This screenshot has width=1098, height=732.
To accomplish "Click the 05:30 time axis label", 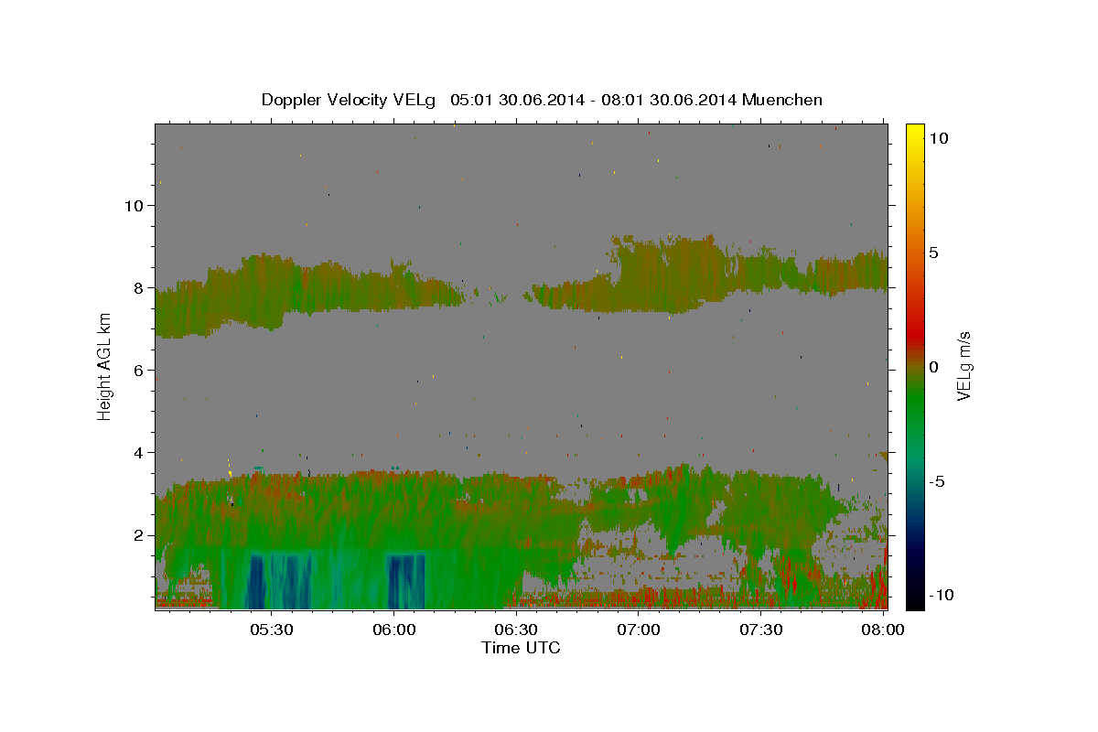I will pos(271,630).
